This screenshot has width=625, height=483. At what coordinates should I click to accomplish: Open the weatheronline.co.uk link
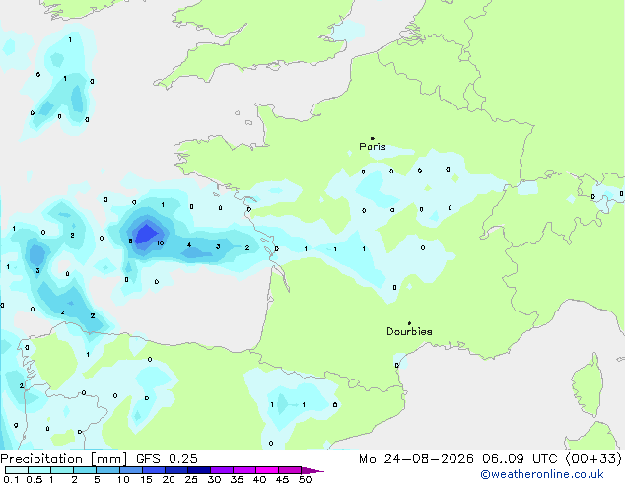coord(542,474)
